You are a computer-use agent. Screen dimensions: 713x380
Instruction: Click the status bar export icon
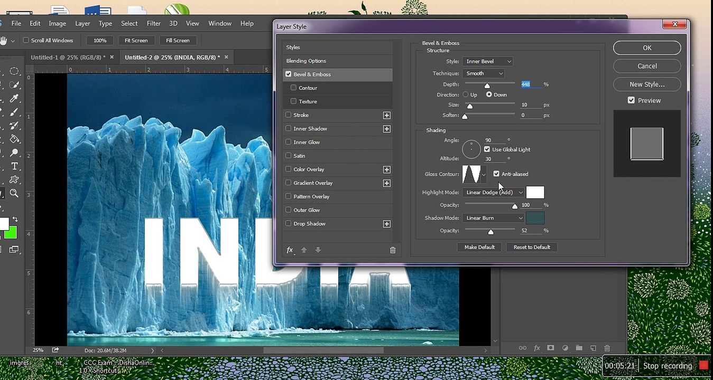point(55,350)
